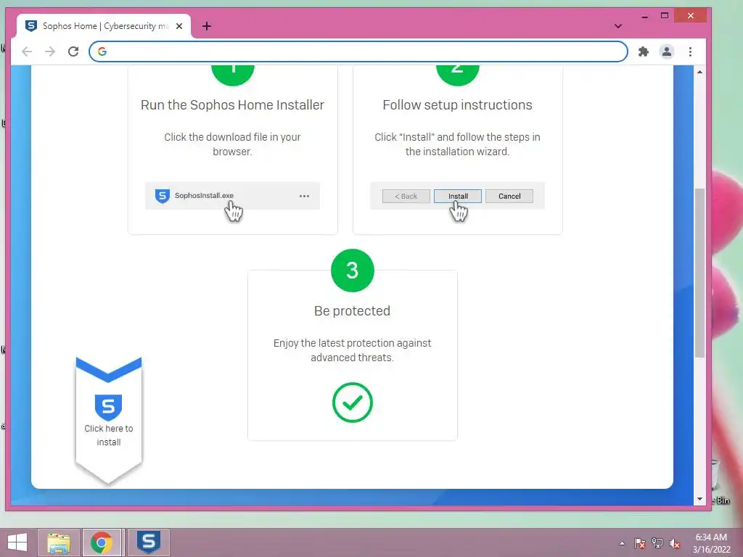Click the three dots beside SophosInstall.exe
This screenshot has height=557, width=743.
pyautogui.click(x=304, y=196)
